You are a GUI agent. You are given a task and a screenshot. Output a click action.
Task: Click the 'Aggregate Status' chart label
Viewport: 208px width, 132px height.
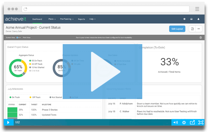tap(26, 55)
